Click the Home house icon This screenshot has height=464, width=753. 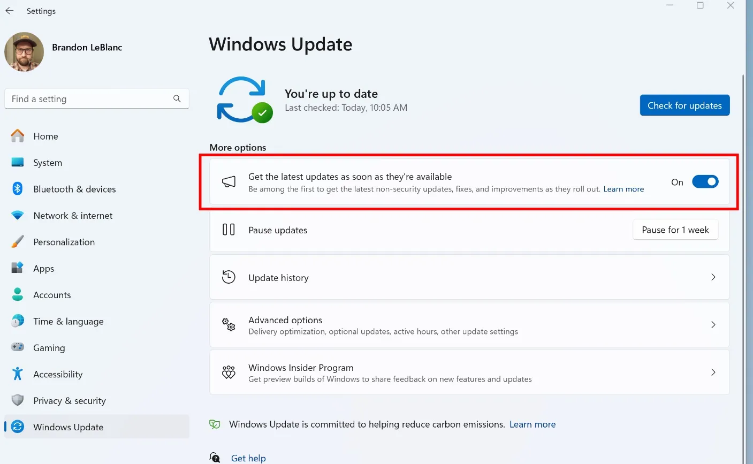point(18,136)
